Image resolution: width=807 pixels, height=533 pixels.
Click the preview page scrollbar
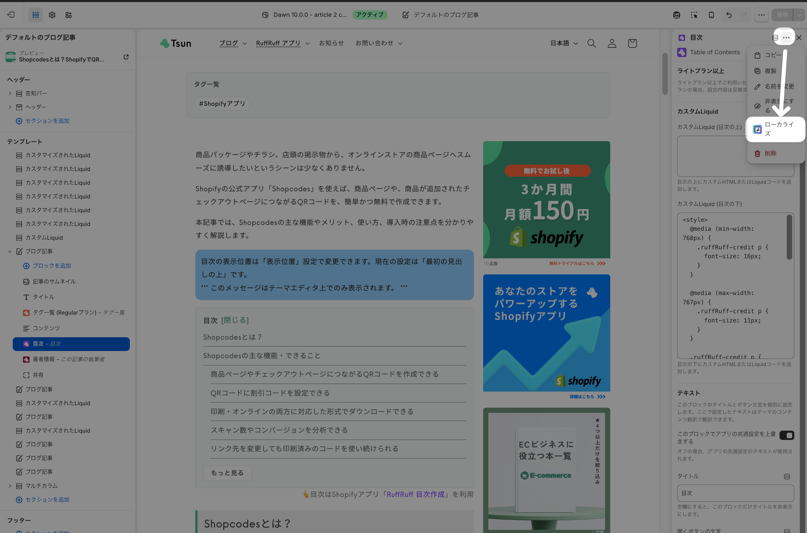pos(665,74)
